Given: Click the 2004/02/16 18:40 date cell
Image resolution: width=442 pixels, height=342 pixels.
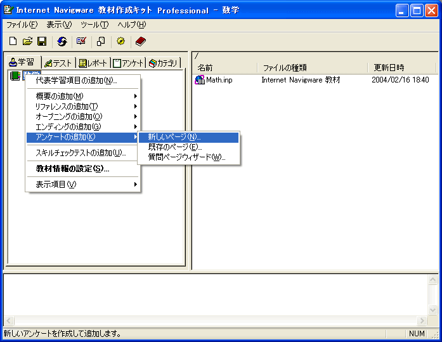Looking at the screenshot, I should 400,80.
